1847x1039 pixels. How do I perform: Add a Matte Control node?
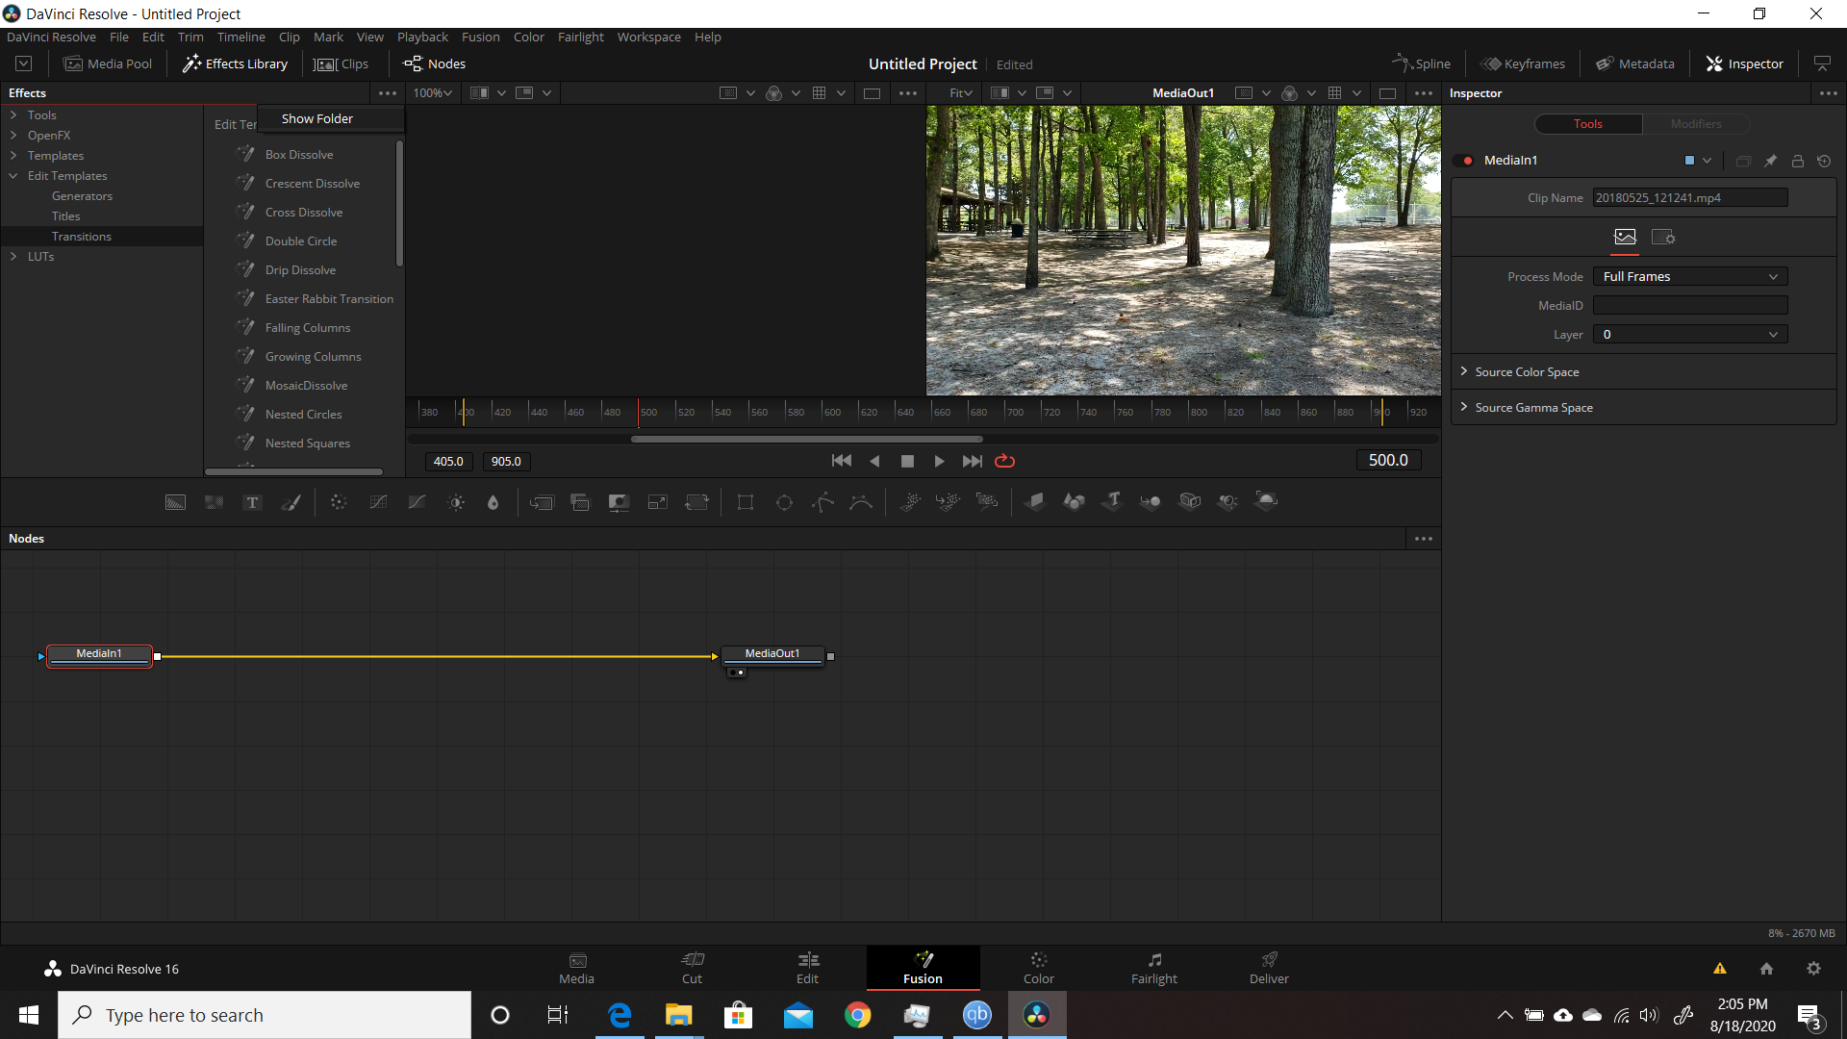[619, 502]
